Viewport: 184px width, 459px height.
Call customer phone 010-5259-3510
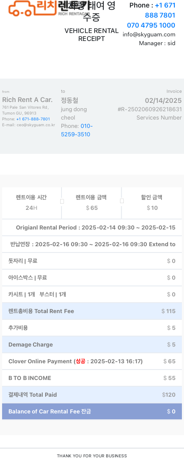tap(77, 130)
